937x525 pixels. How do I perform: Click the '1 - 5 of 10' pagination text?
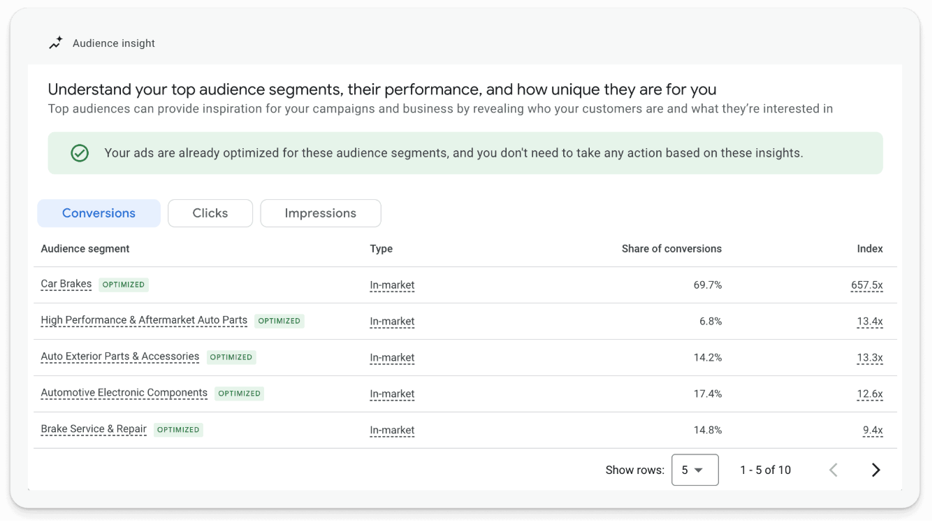point(765,470)
